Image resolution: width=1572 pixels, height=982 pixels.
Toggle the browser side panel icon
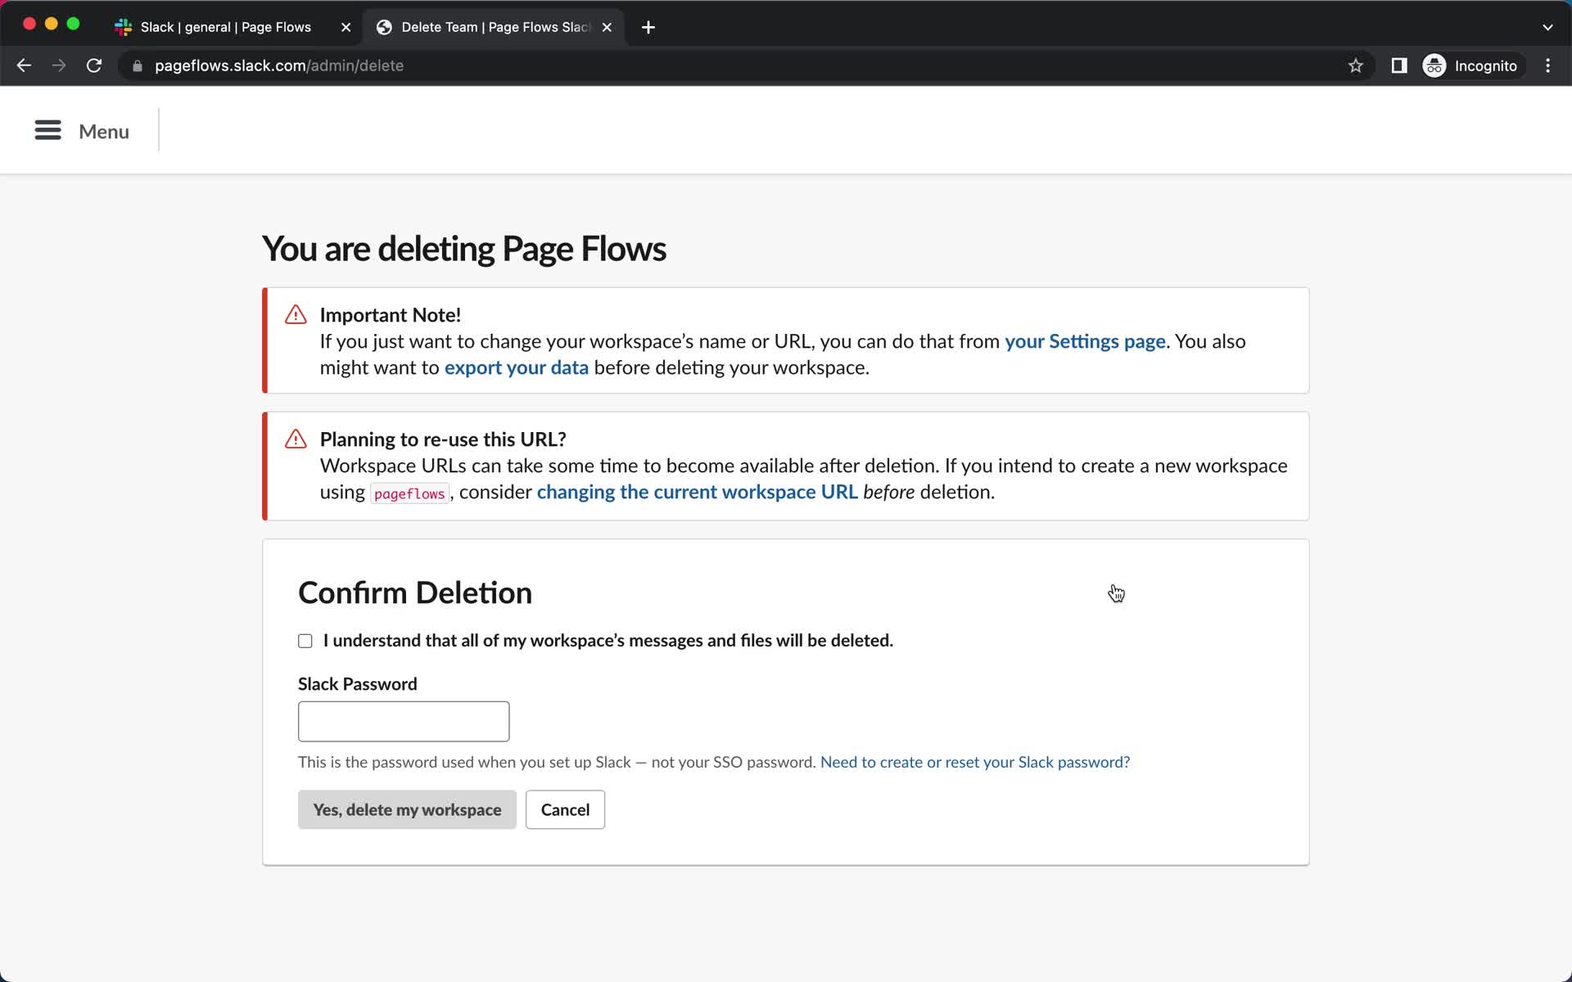[1398, 65]
